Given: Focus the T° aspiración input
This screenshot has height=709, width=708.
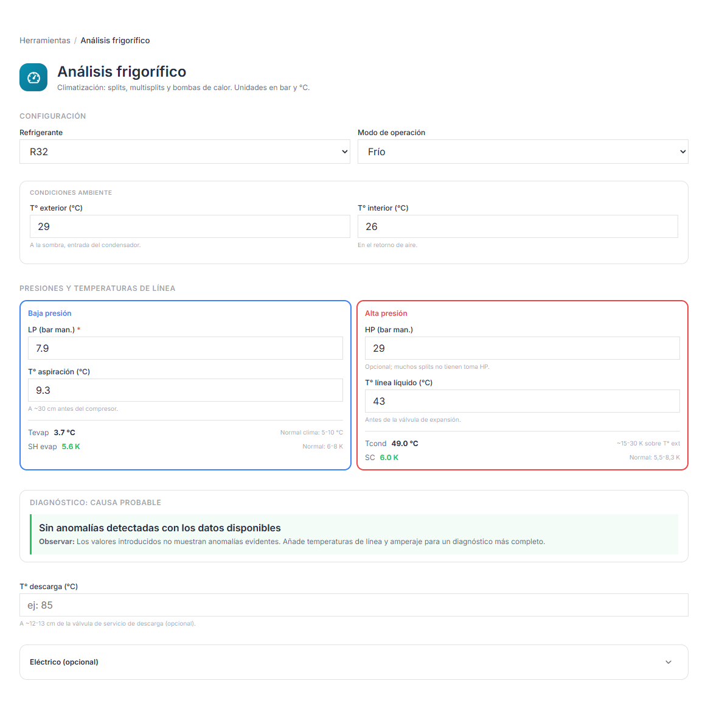Looking at the screenshot, I should pyautogui.click(x=186, y=390).
